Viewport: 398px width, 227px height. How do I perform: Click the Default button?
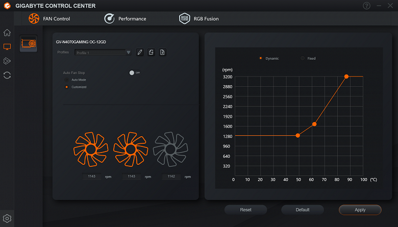click(303, 210)
